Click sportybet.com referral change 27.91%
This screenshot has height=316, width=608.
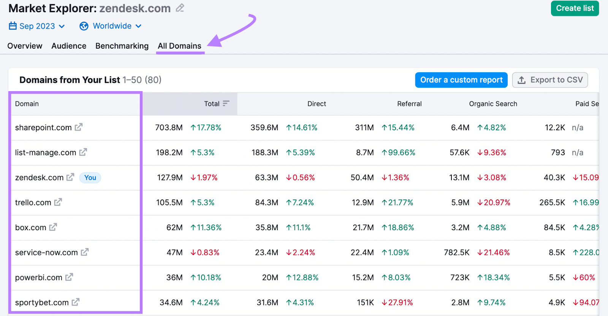(397, 303)
